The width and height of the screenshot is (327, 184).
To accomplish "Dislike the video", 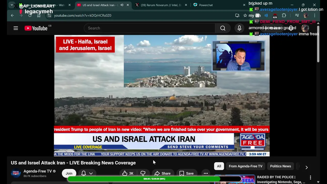I will (x=143, y=173).
